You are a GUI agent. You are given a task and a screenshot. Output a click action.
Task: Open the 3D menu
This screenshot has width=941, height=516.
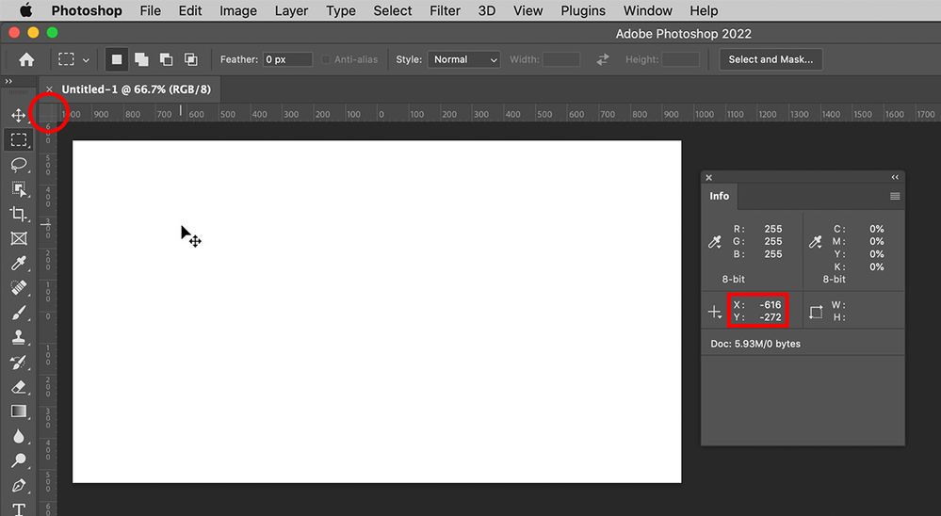487,10
